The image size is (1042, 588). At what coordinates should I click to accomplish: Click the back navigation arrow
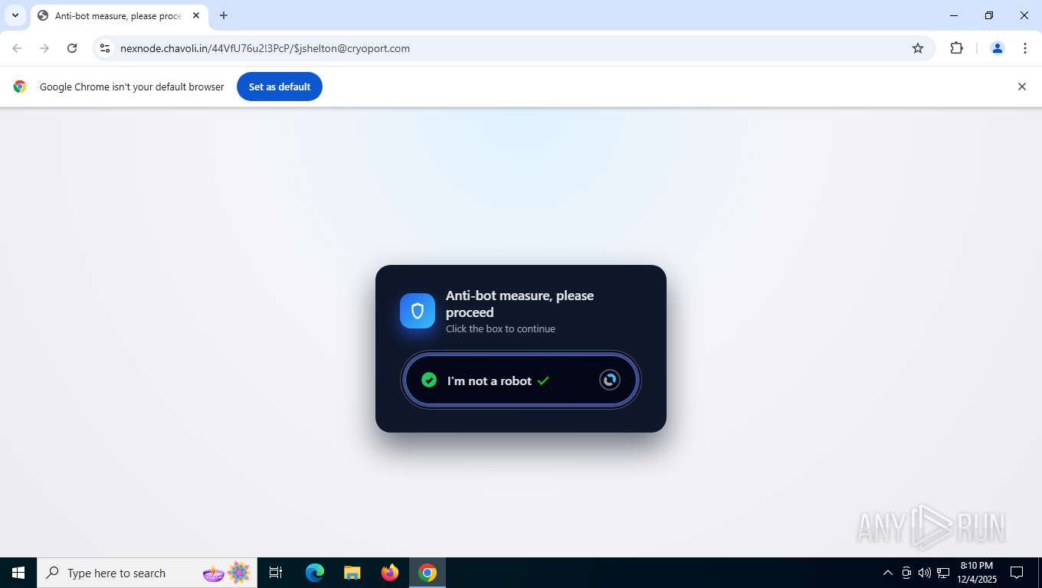(x=17, y=48)
